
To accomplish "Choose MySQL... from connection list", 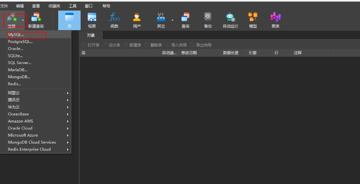I will pos(36,35).
